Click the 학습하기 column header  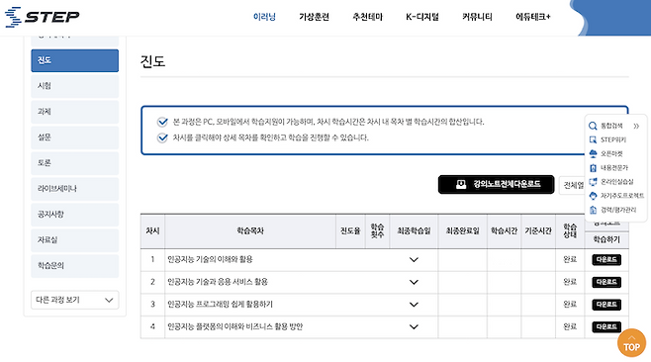(606, 239)
